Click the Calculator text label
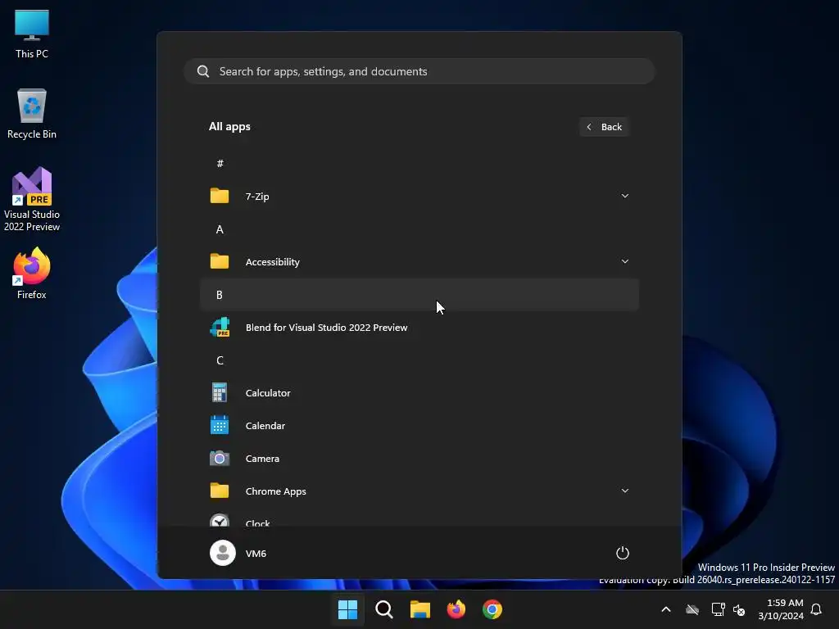 268,393
